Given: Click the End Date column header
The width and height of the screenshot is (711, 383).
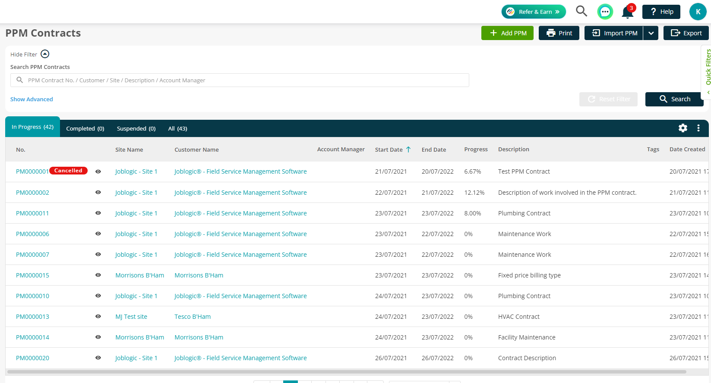Looking at the screenshot, I should click(x=434, y=149).
